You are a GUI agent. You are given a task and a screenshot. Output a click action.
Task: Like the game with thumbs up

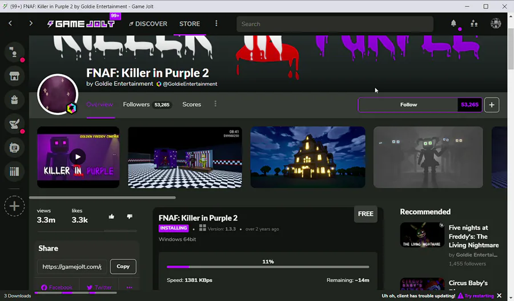(x=111, y=216)
